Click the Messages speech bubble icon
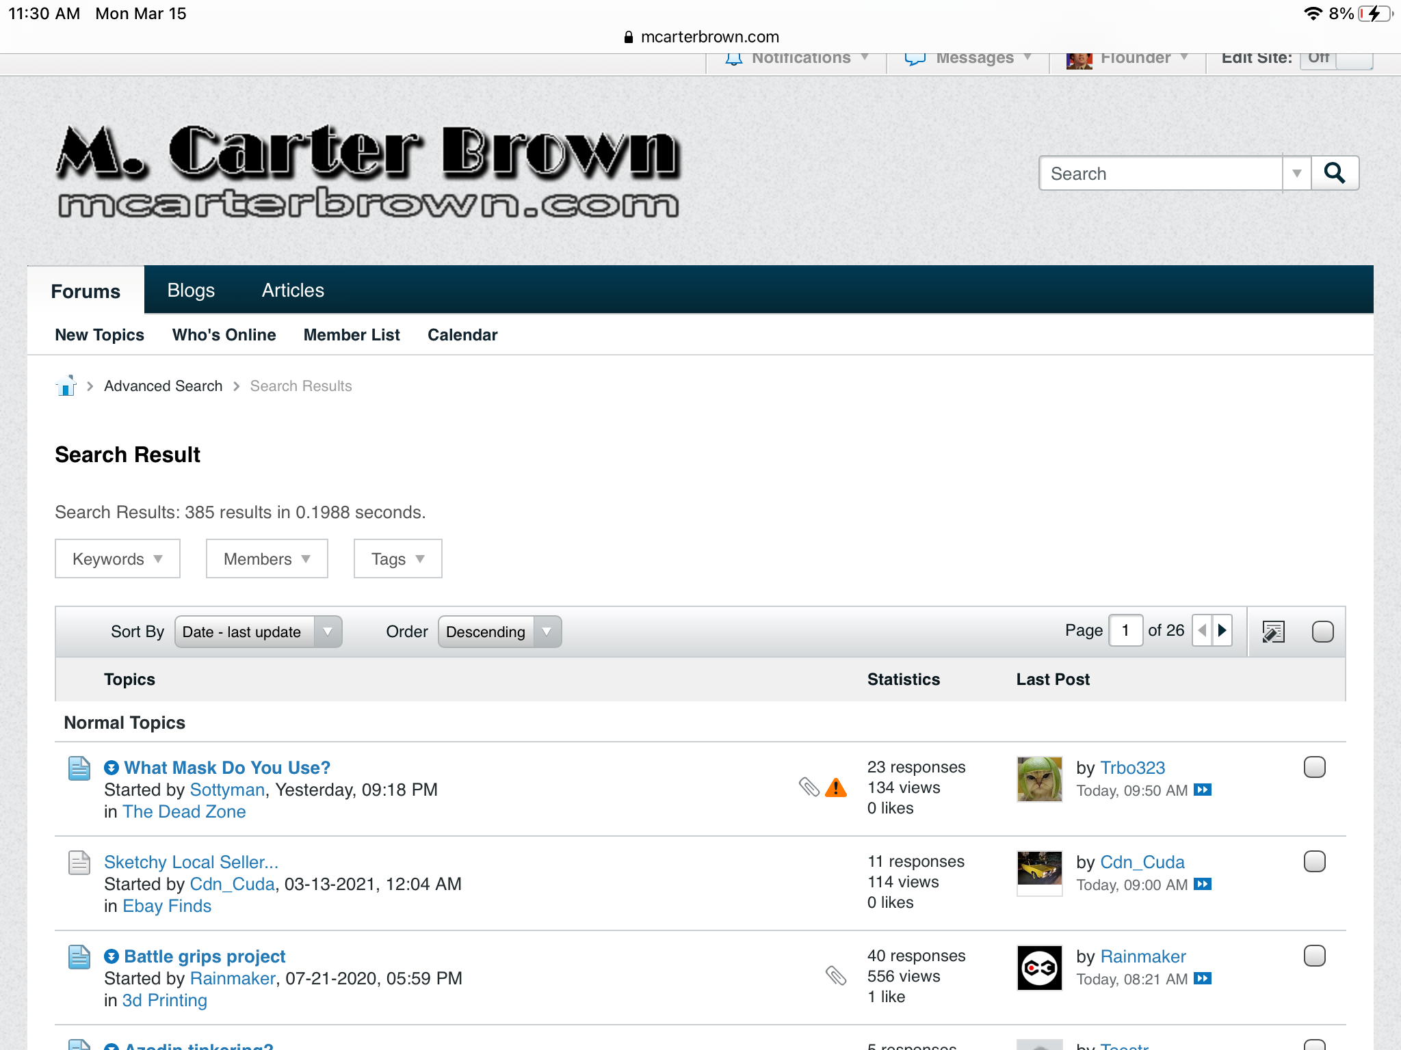The height and width of the screenshot is (1050, 1401). pyautogui.click(x=915, y=58)
